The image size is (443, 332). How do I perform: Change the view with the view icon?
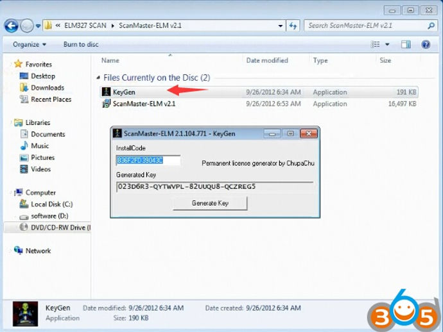coord(375,45)
